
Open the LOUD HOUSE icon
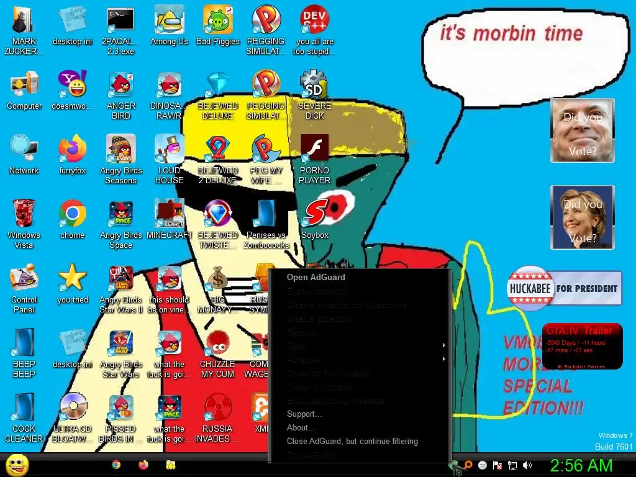pyautogui.click(x=169, y=160)
